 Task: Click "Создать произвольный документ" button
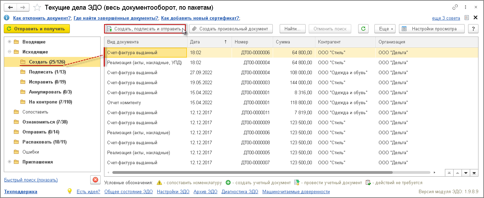pyautogui.click(x=231, y=29)
